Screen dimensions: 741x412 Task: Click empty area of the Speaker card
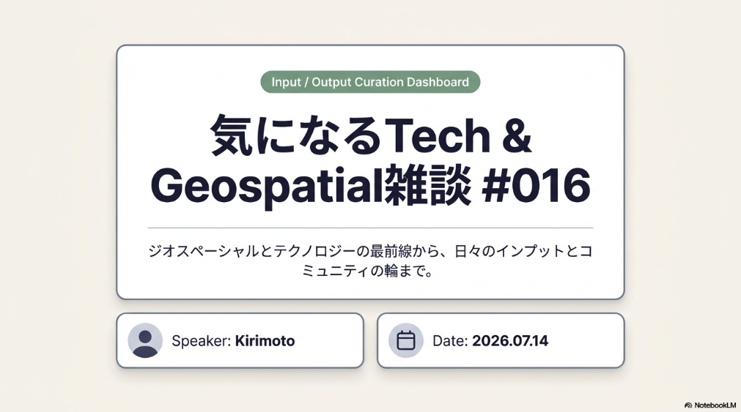pyautogui.click(x=329, y=340)
